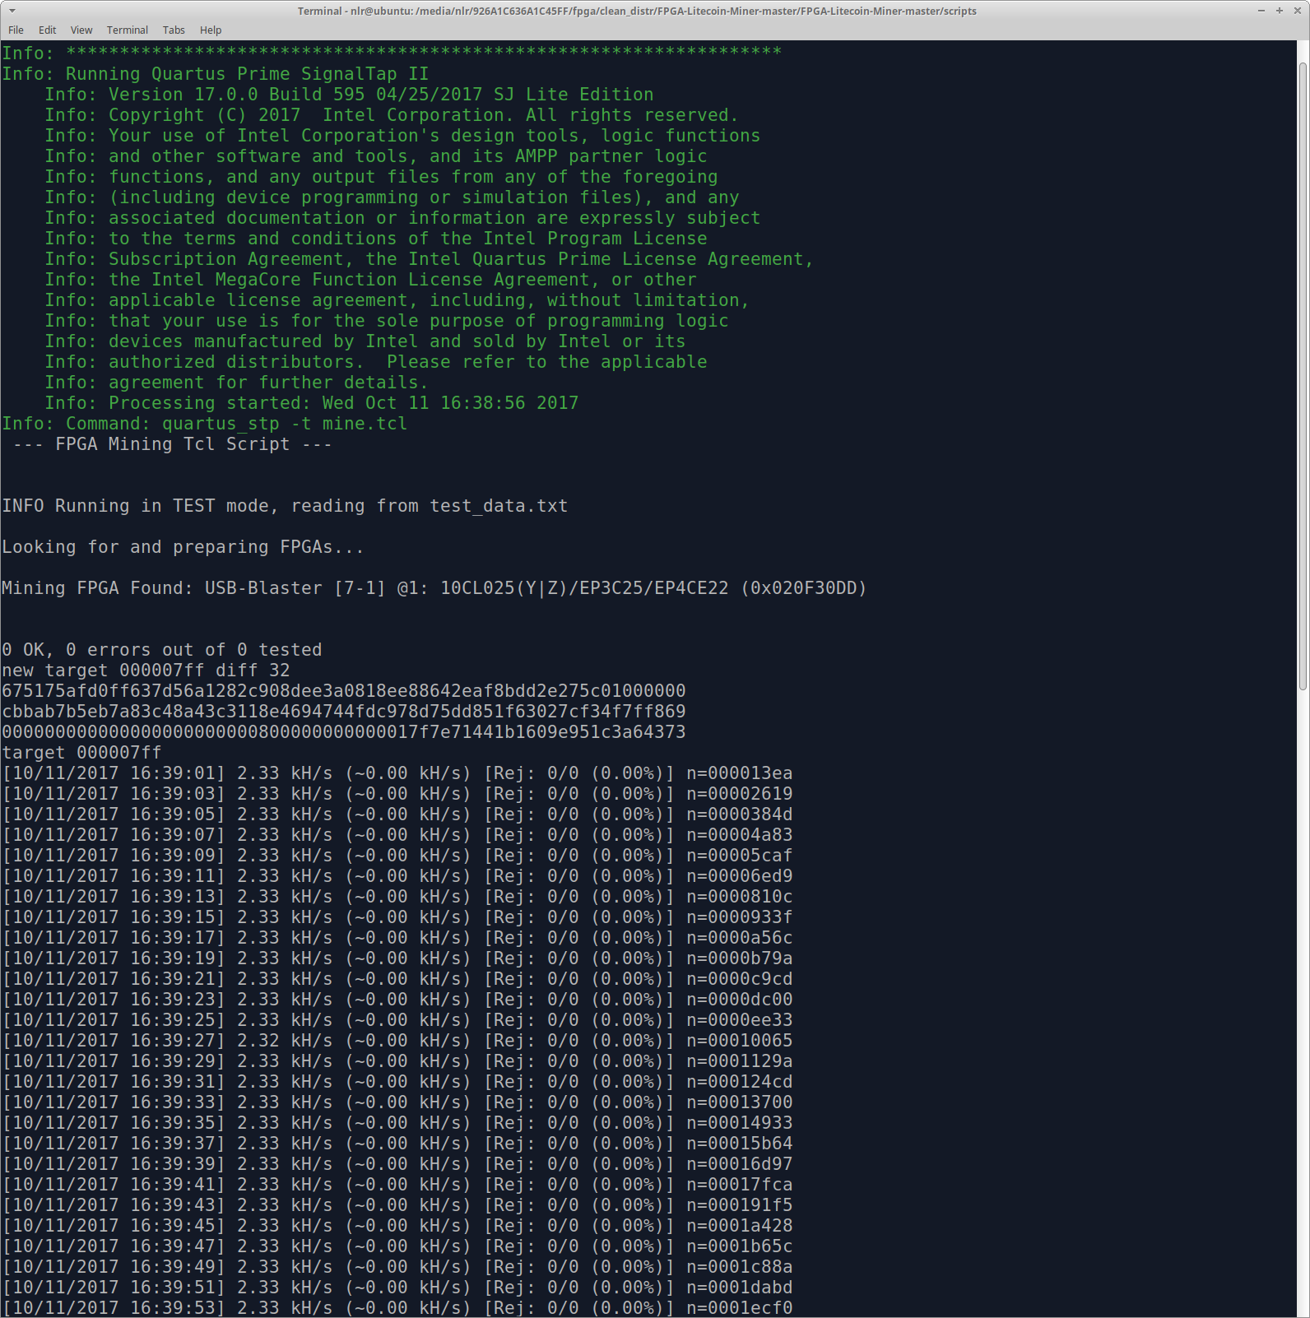Click log line with n=0001a428
This screenshot has height=1318, width=1310.
[x=397, y=1226]
